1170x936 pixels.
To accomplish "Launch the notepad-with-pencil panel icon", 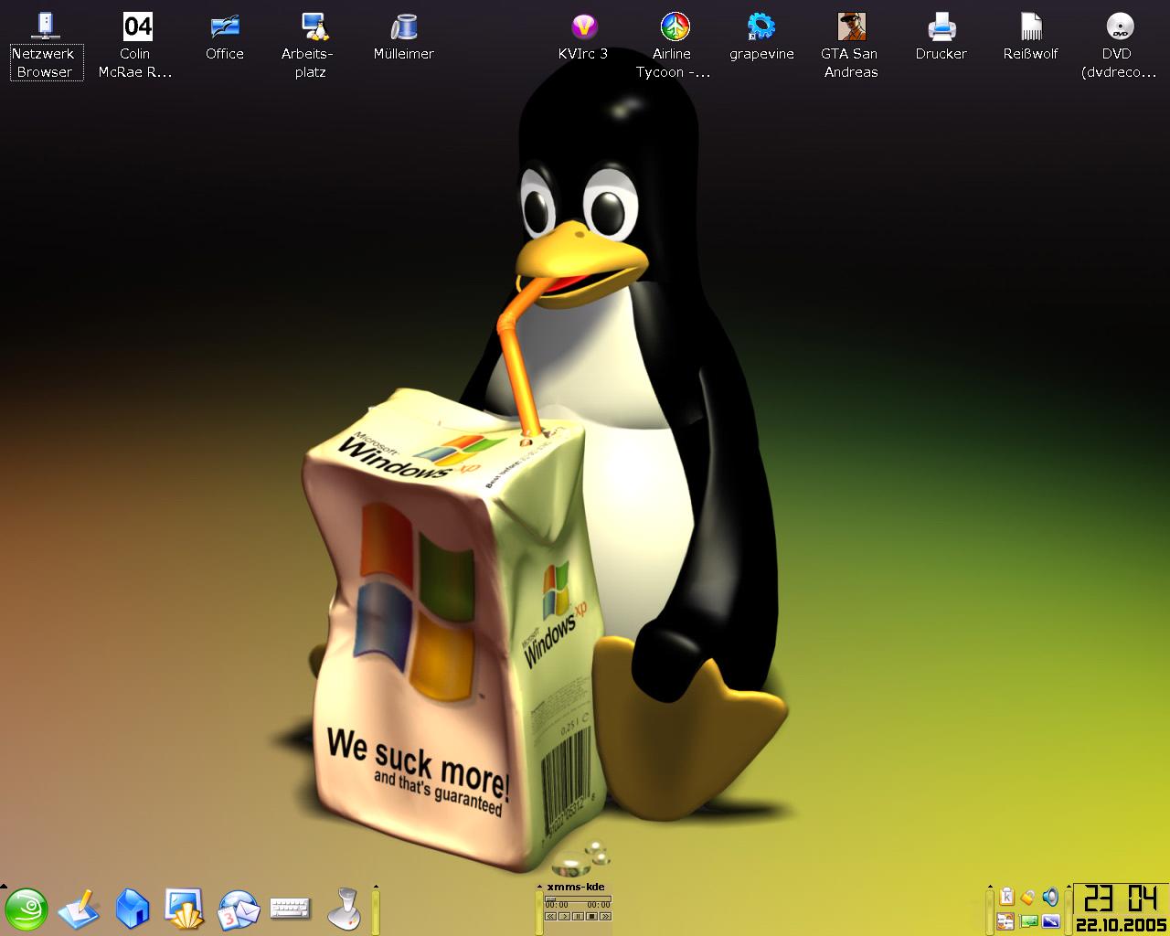I will (x=80, y=909).
